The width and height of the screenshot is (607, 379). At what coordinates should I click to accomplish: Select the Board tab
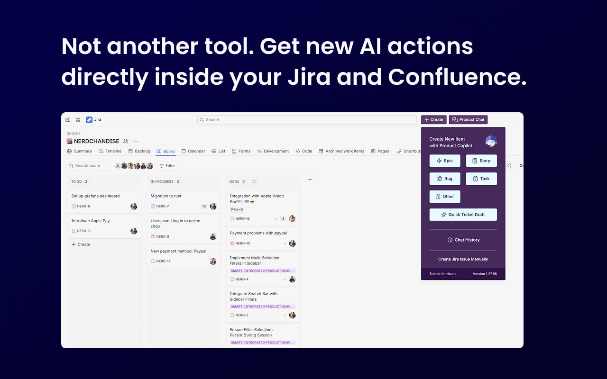[x=166, y=151]
